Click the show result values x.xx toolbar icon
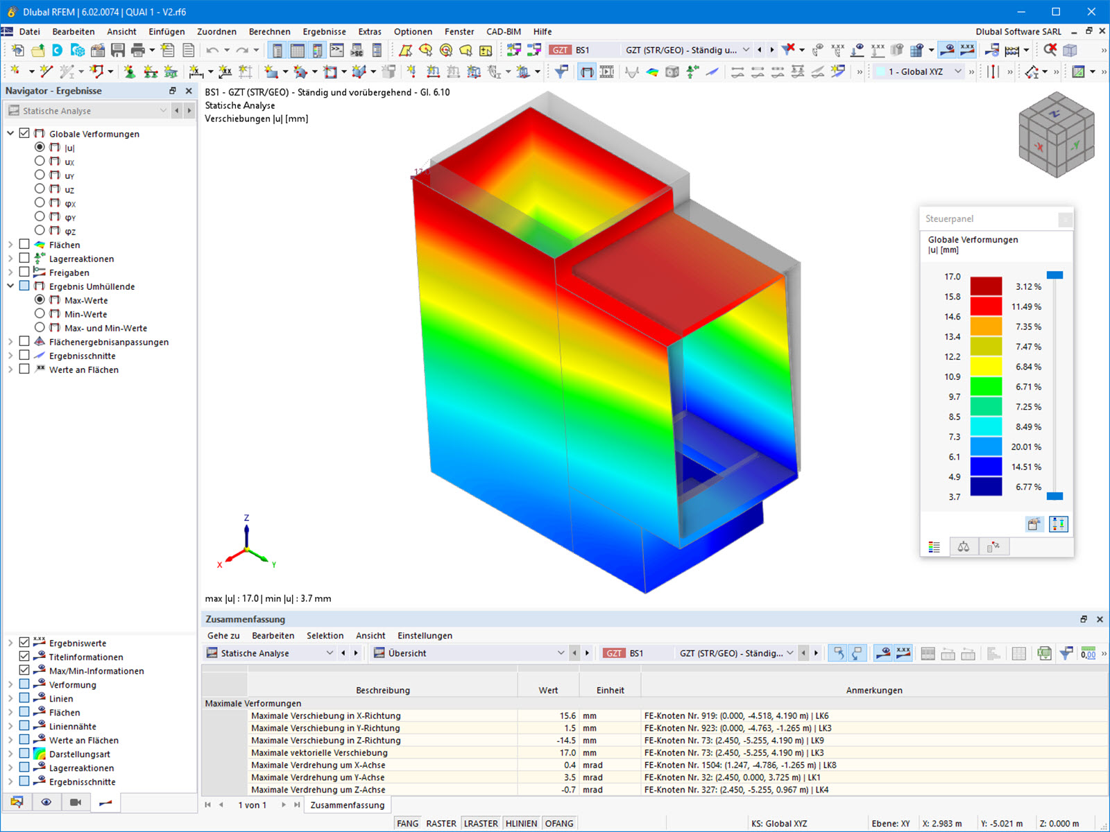The image size is (1110, 832). tap(967, 50)
